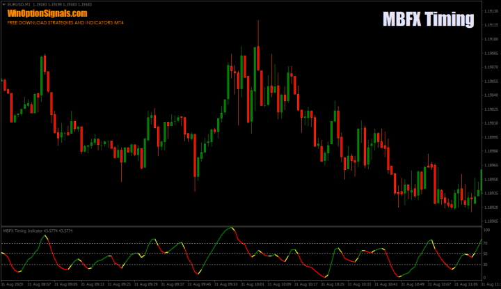Click price scale label 1.18995
This screenshot has width=501, height=289.
click(x=491, y=137)
